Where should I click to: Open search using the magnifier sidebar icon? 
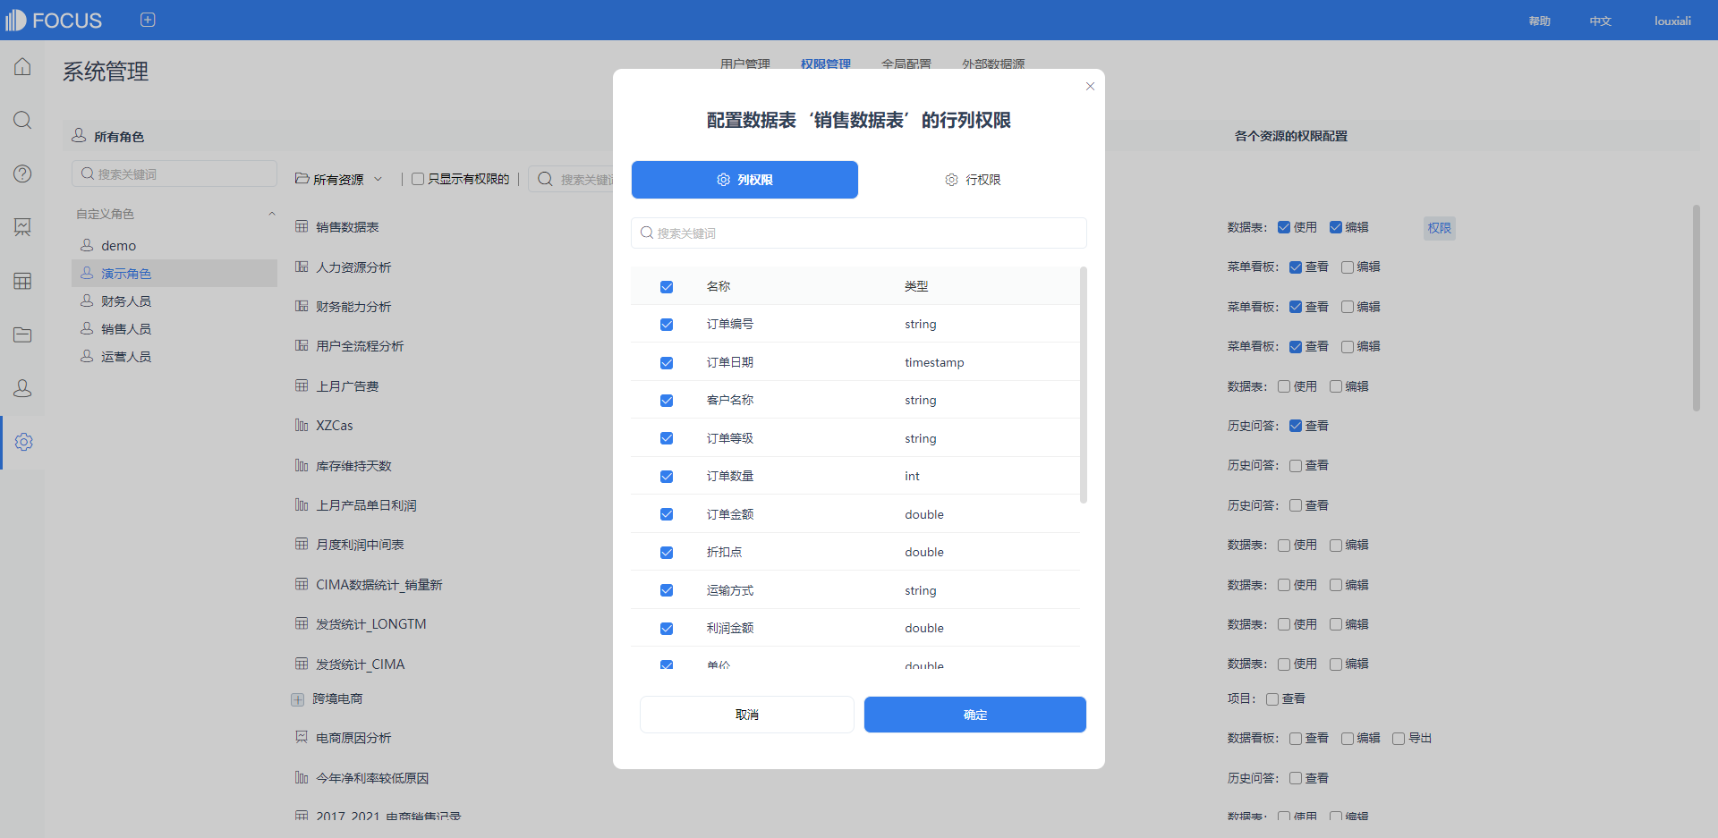[x=22, y=120]
